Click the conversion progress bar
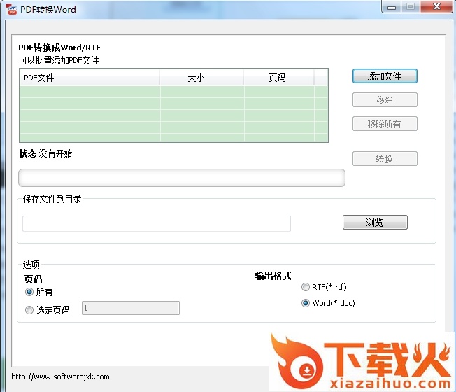 point(182,178)
